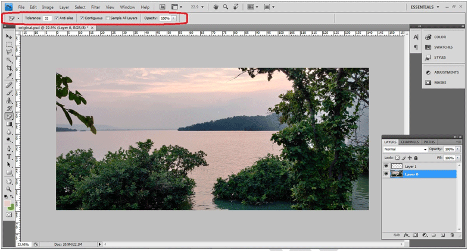Click the foreground color swatch
Viewport: 468px width, 251px height.
click(x=7, y=204)
